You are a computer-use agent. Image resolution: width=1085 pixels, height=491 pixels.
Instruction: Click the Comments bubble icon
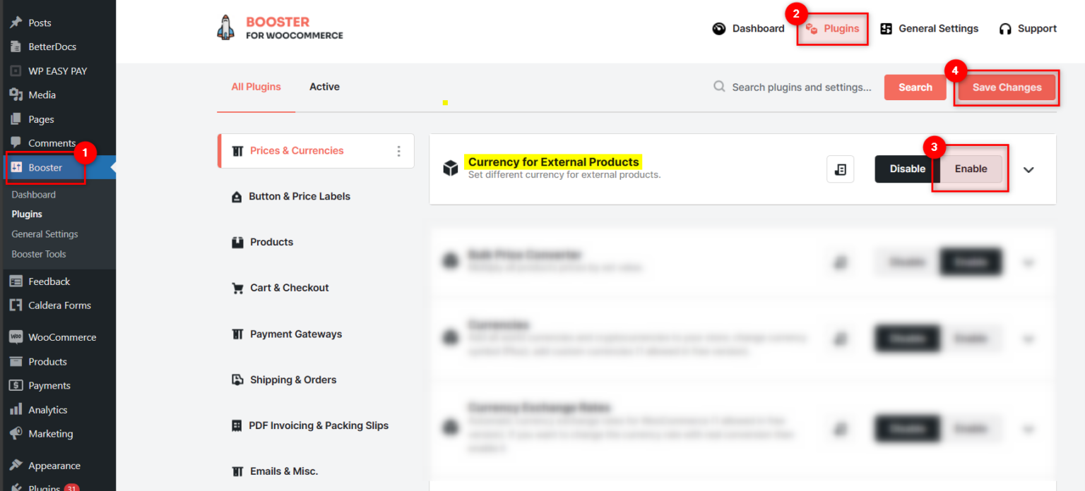pyautogui.click(x=16, y=143)
